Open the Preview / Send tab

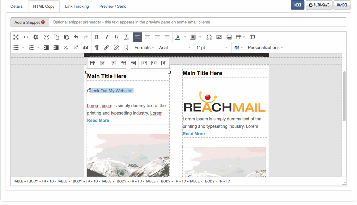(x=113, y=6)
